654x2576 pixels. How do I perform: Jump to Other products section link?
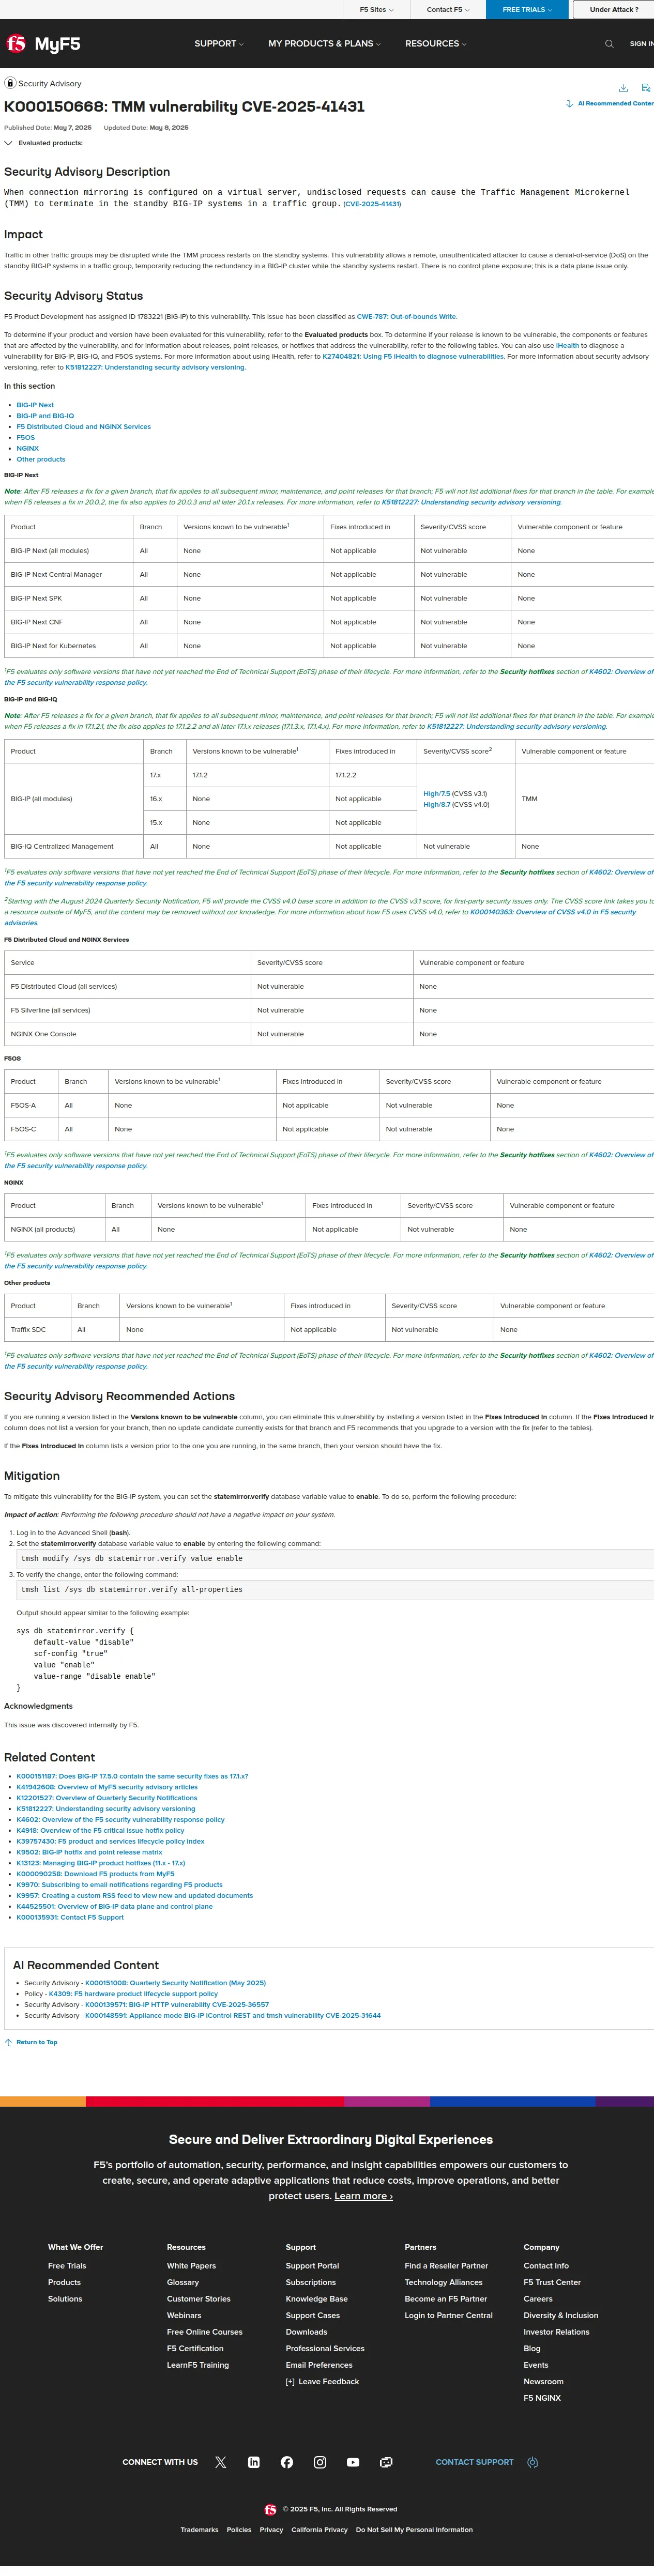click(40, 460)
